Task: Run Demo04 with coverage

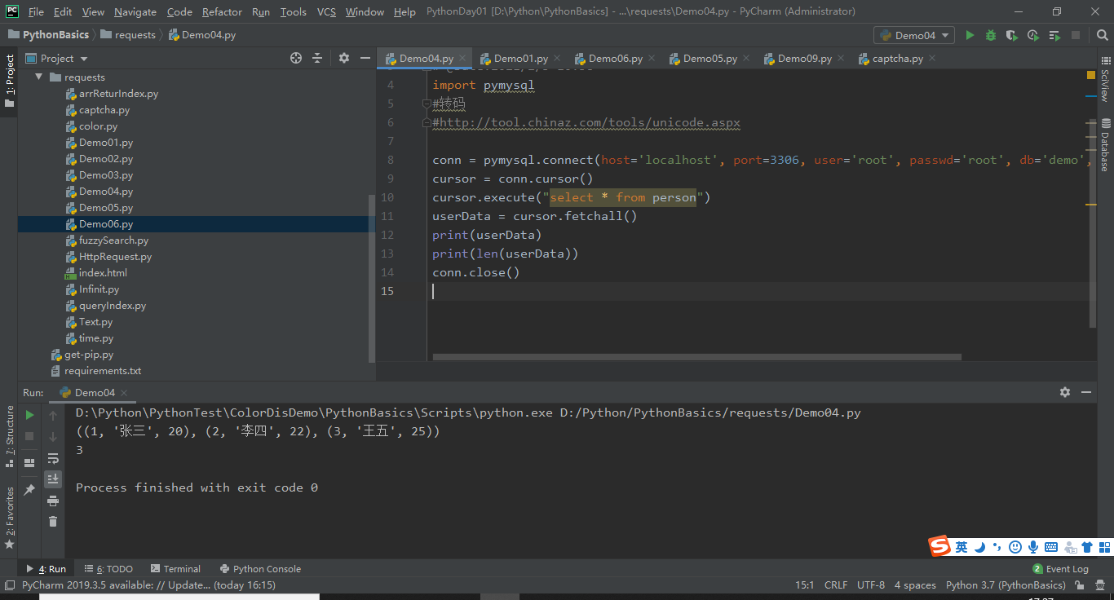Action: click(x=1012, y=35)
